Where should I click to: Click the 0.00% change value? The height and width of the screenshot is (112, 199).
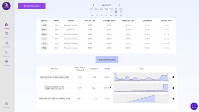click(x=107, y=77)
